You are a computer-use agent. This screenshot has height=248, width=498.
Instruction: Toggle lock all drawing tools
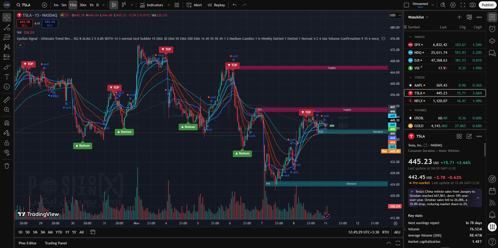click(x=7, y=143)
